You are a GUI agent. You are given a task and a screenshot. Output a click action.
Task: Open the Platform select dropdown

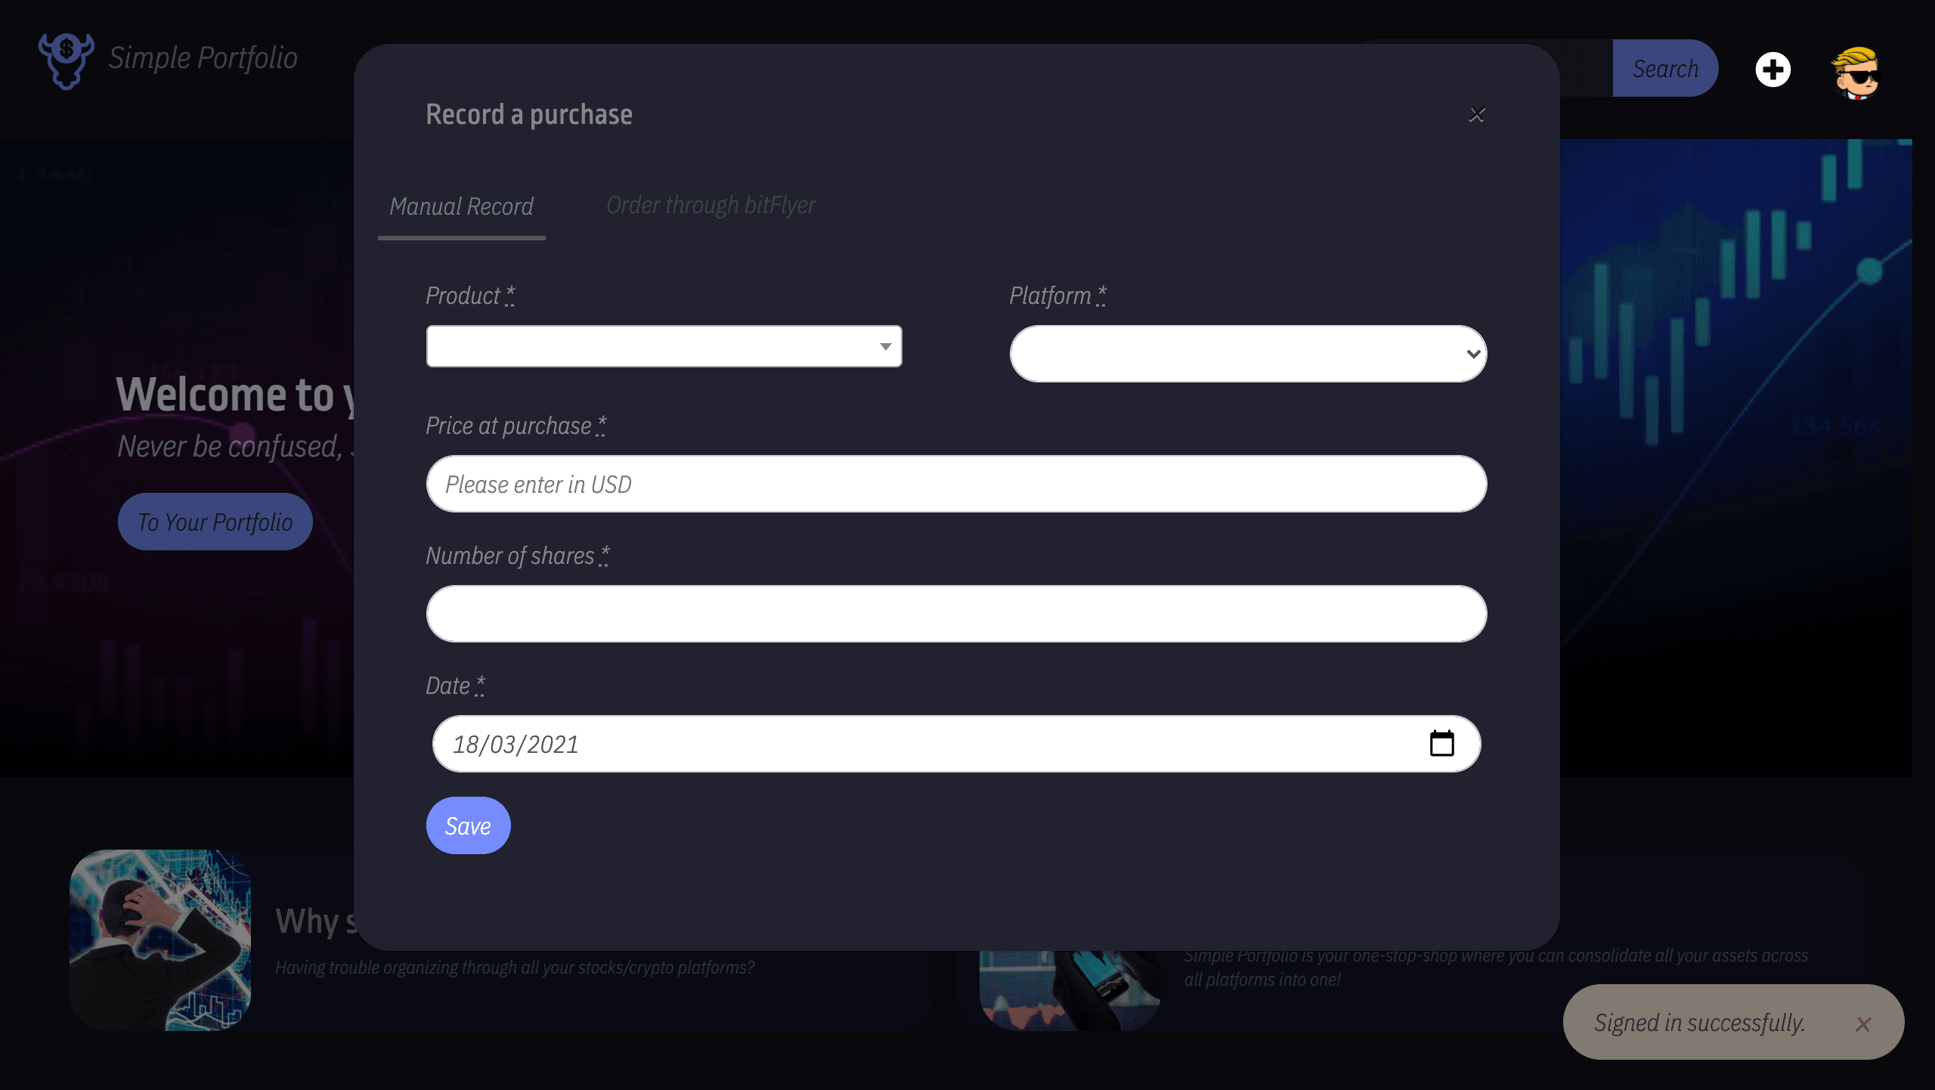point(1248,354)
